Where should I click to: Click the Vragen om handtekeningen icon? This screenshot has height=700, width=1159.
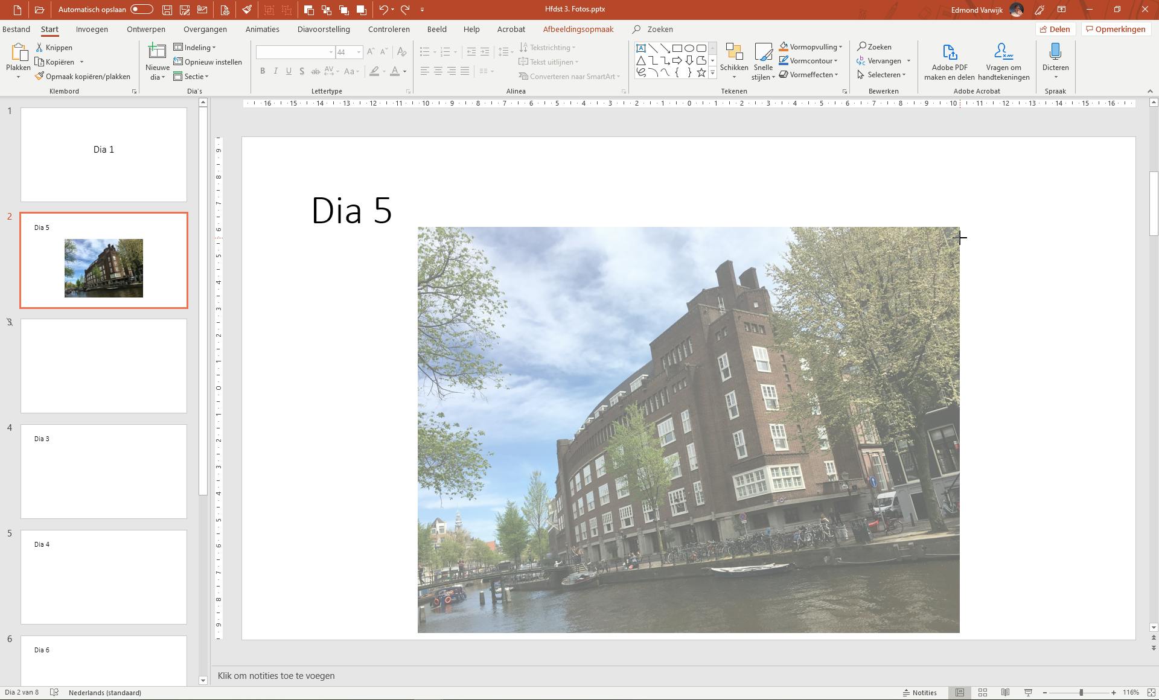pyautogui.click(x=1003, y=53)
